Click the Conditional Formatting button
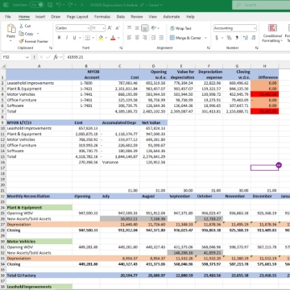 (x=272, y=34)
